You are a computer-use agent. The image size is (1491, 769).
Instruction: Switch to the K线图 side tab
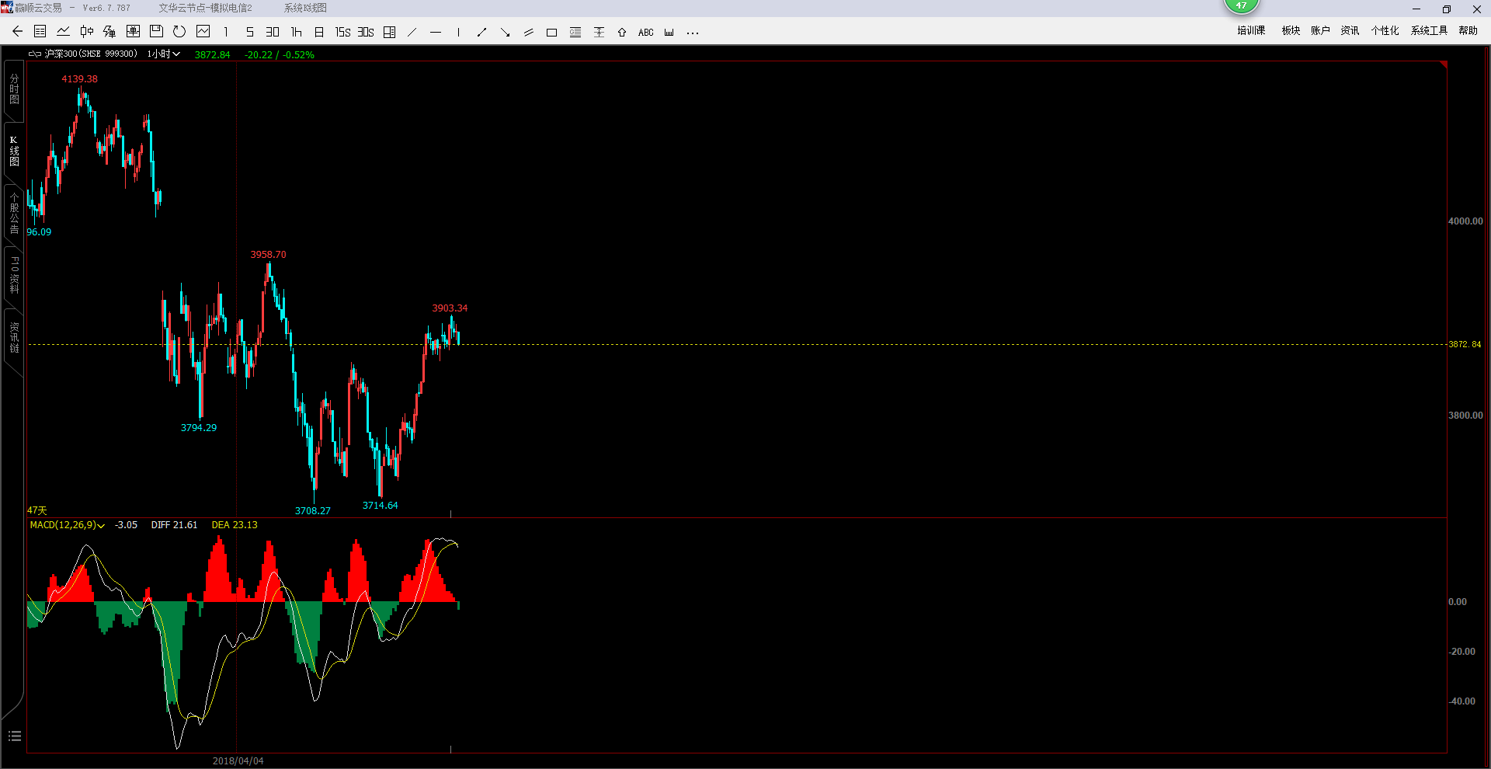pyautogui.click(x=14, y=151)
